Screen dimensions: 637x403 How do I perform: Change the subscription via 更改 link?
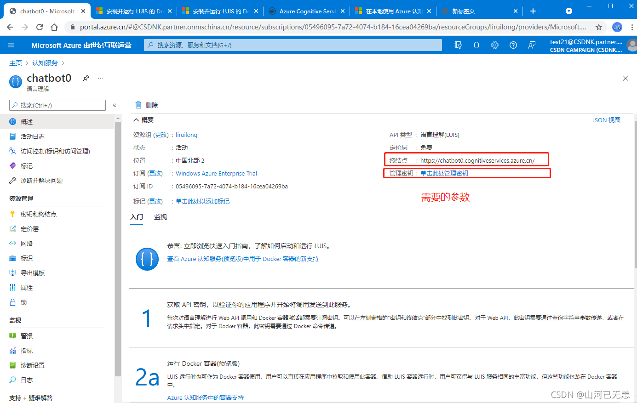pos(155,173)
